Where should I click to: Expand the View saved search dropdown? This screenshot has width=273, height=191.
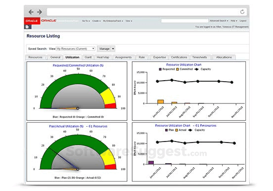coord(75,49)
